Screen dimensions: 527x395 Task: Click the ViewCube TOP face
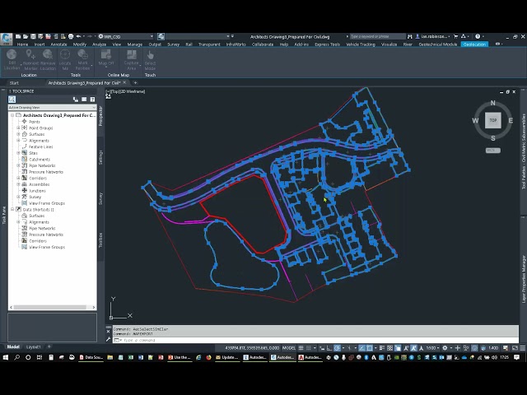pyautogui.click(x=492, y=120)
